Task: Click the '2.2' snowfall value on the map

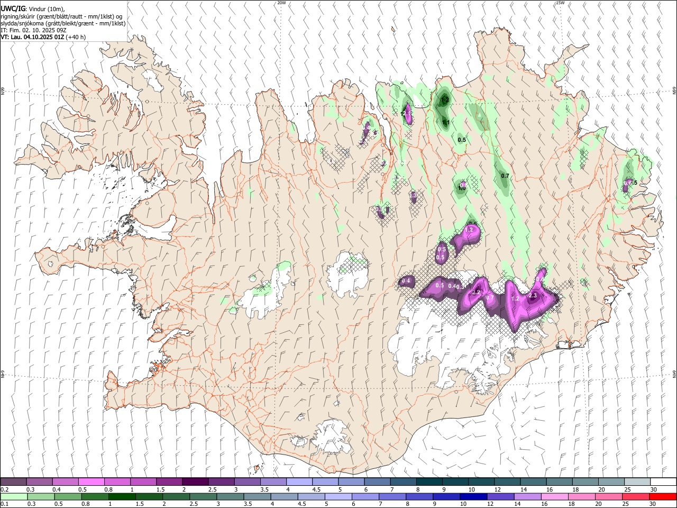Action: [476, 292]
